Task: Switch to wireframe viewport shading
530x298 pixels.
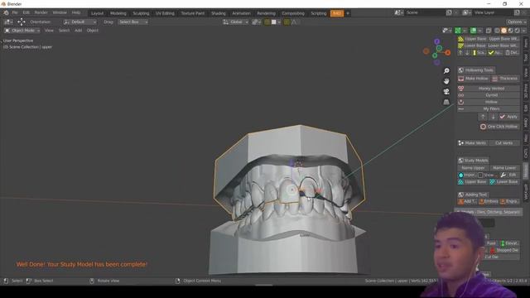Action: [497, 31]
